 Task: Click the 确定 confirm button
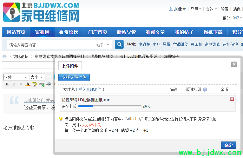tap(228, 145)
